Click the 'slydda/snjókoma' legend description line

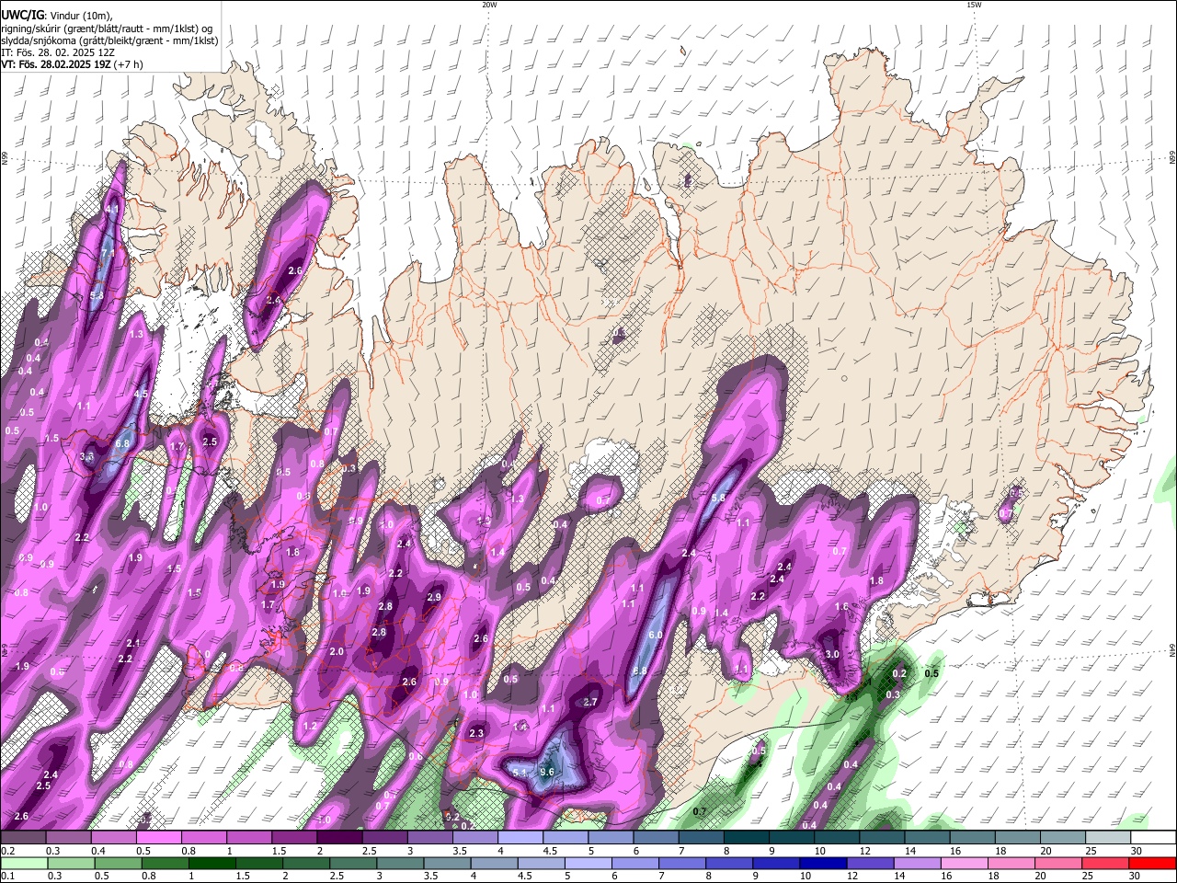tap(109, 40)
